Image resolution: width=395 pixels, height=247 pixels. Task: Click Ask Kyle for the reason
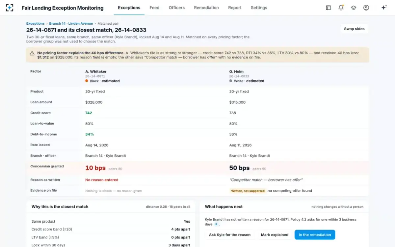click(x=230, y=235)
